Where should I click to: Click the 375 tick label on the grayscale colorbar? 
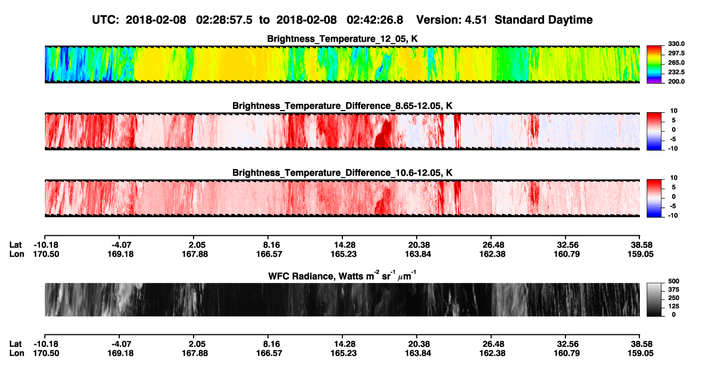tap(673, 289)
